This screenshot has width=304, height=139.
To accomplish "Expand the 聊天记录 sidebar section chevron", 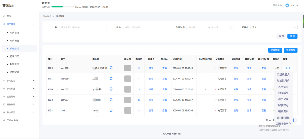I will coord(34,81).
